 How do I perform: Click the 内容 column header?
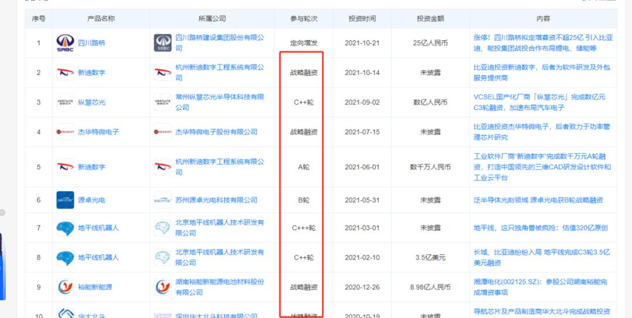pyautogui.click(x=543, y=19)
